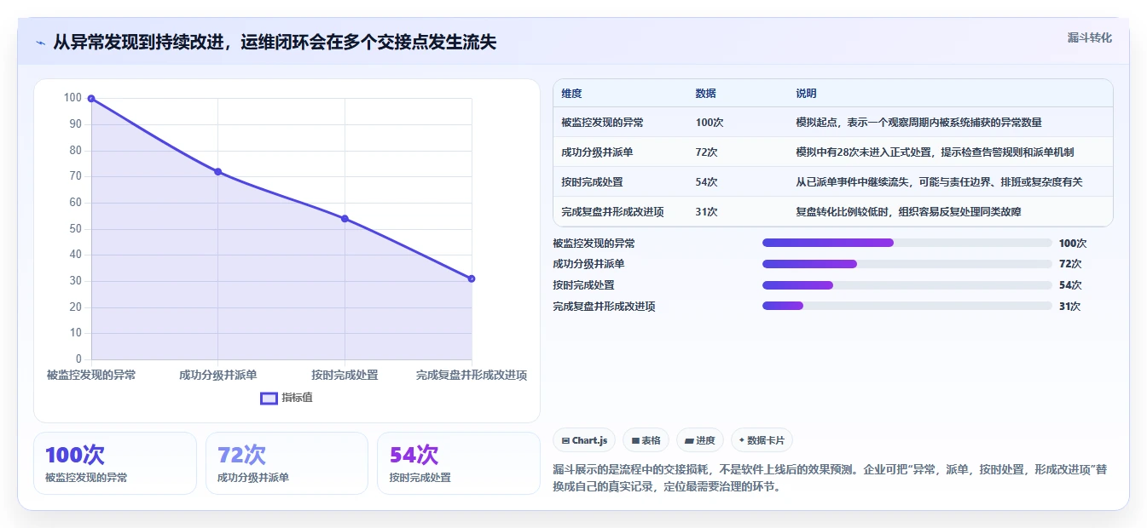Screen dimensions: 1147x528
Task: Click the data point at 被监控发现的异常 (100)
Action: (x=91, y=99)
